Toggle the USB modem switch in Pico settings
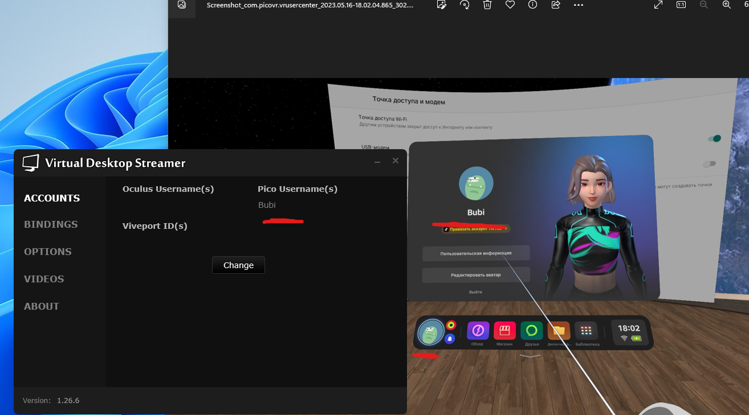This screenshot has height=415, width=749. (x=709, y=164)
